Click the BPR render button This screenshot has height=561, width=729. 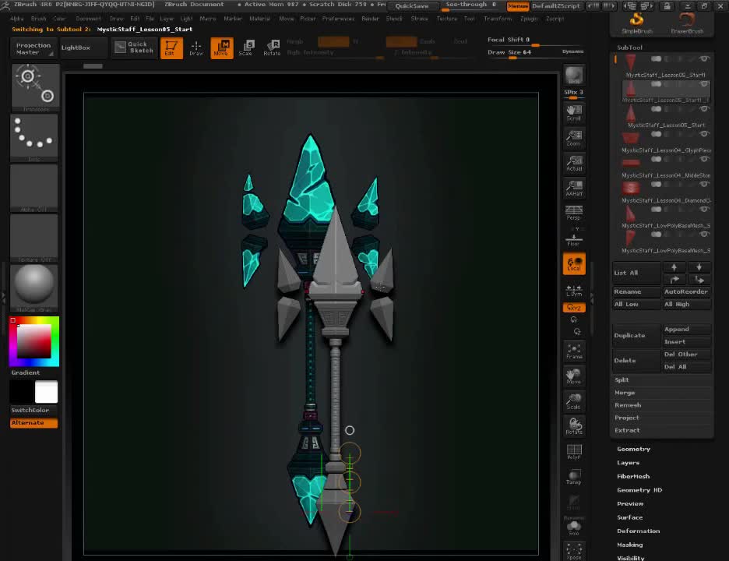click(574, 76)
